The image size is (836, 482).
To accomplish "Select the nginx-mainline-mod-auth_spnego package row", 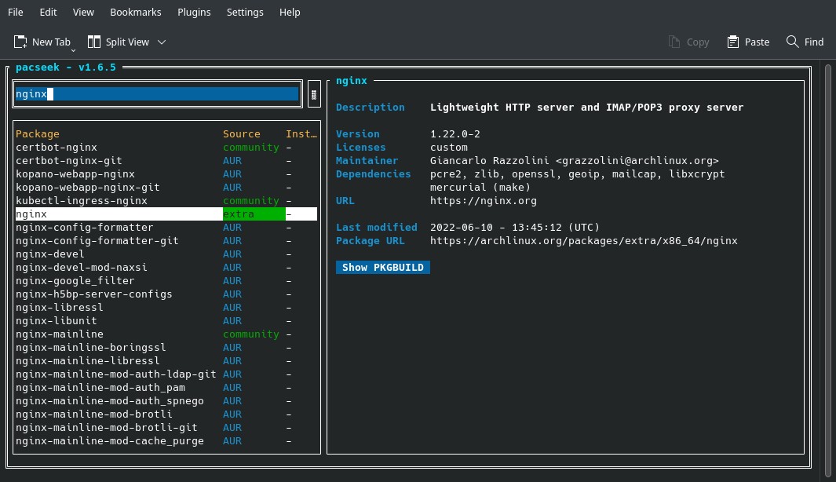I will [166, 400].
